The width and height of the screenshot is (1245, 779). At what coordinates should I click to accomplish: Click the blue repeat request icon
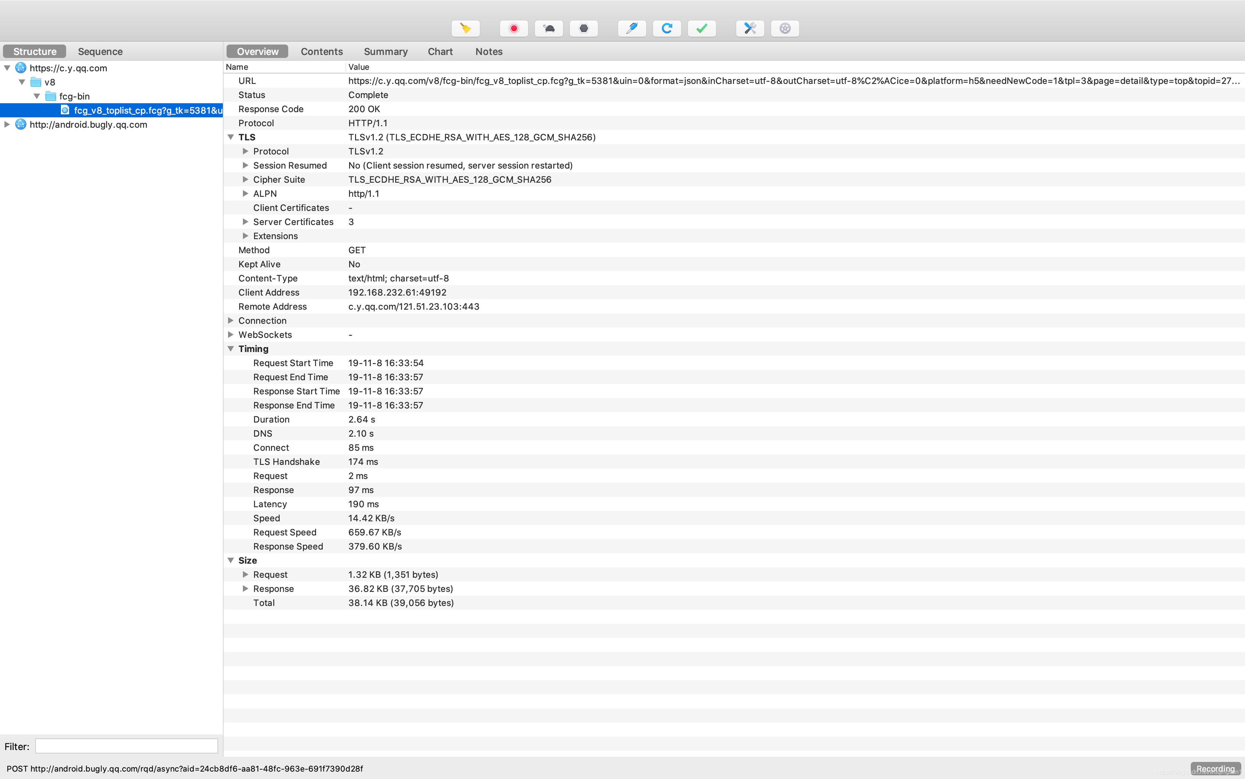[x=667, y=28]
